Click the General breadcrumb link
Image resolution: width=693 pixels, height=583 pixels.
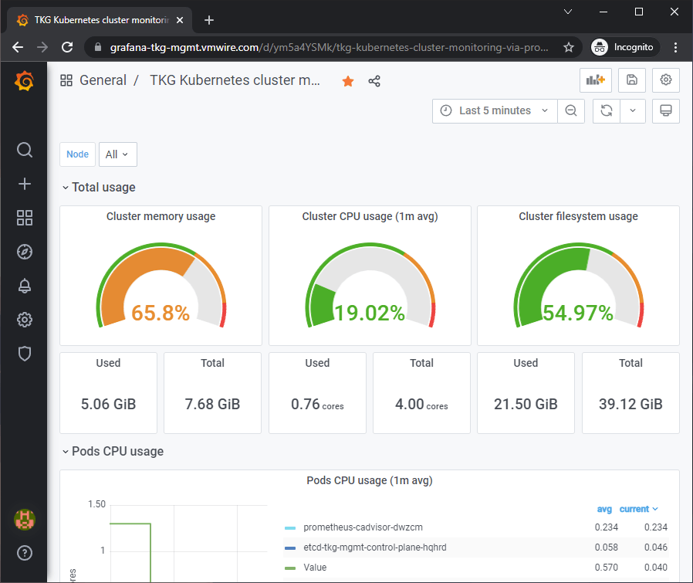pos(103,80)
